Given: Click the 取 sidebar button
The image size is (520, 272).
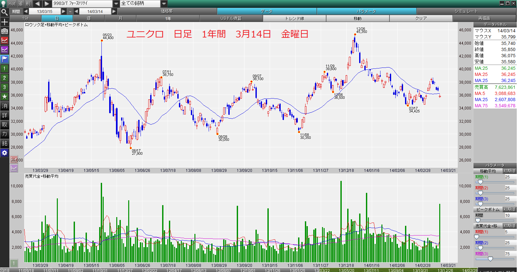Looking at the screenshot, I should pos(5,125).
